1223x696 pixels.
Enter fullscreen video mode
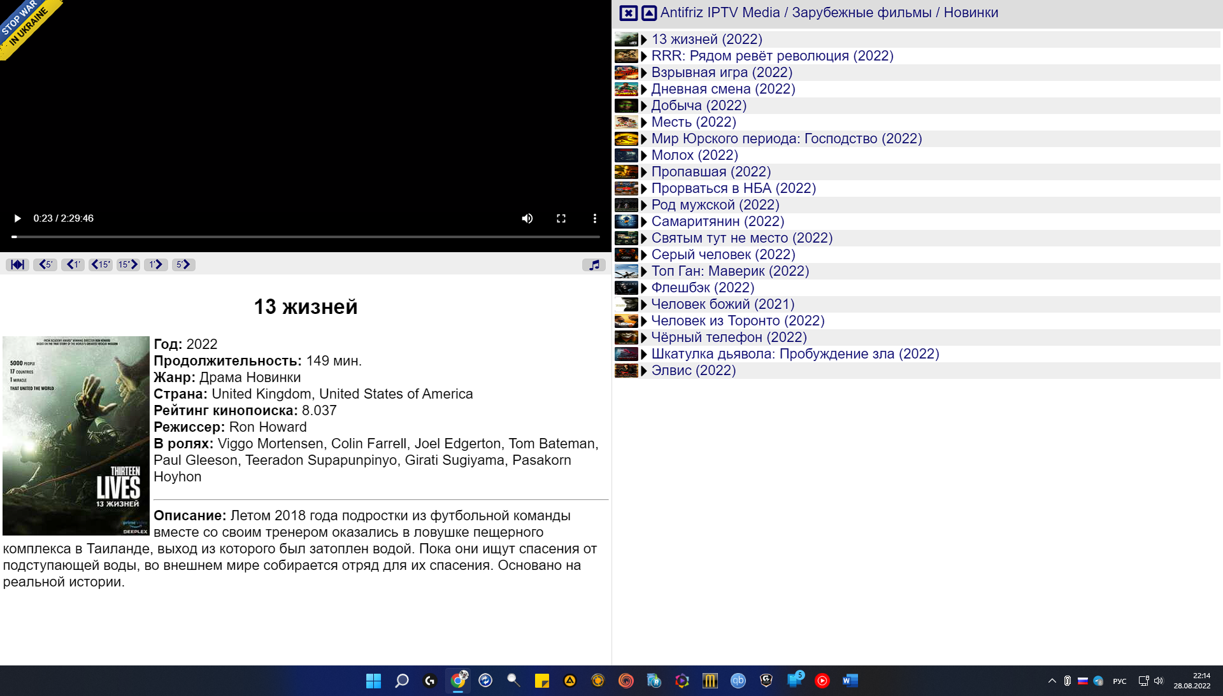pos(561,218)
